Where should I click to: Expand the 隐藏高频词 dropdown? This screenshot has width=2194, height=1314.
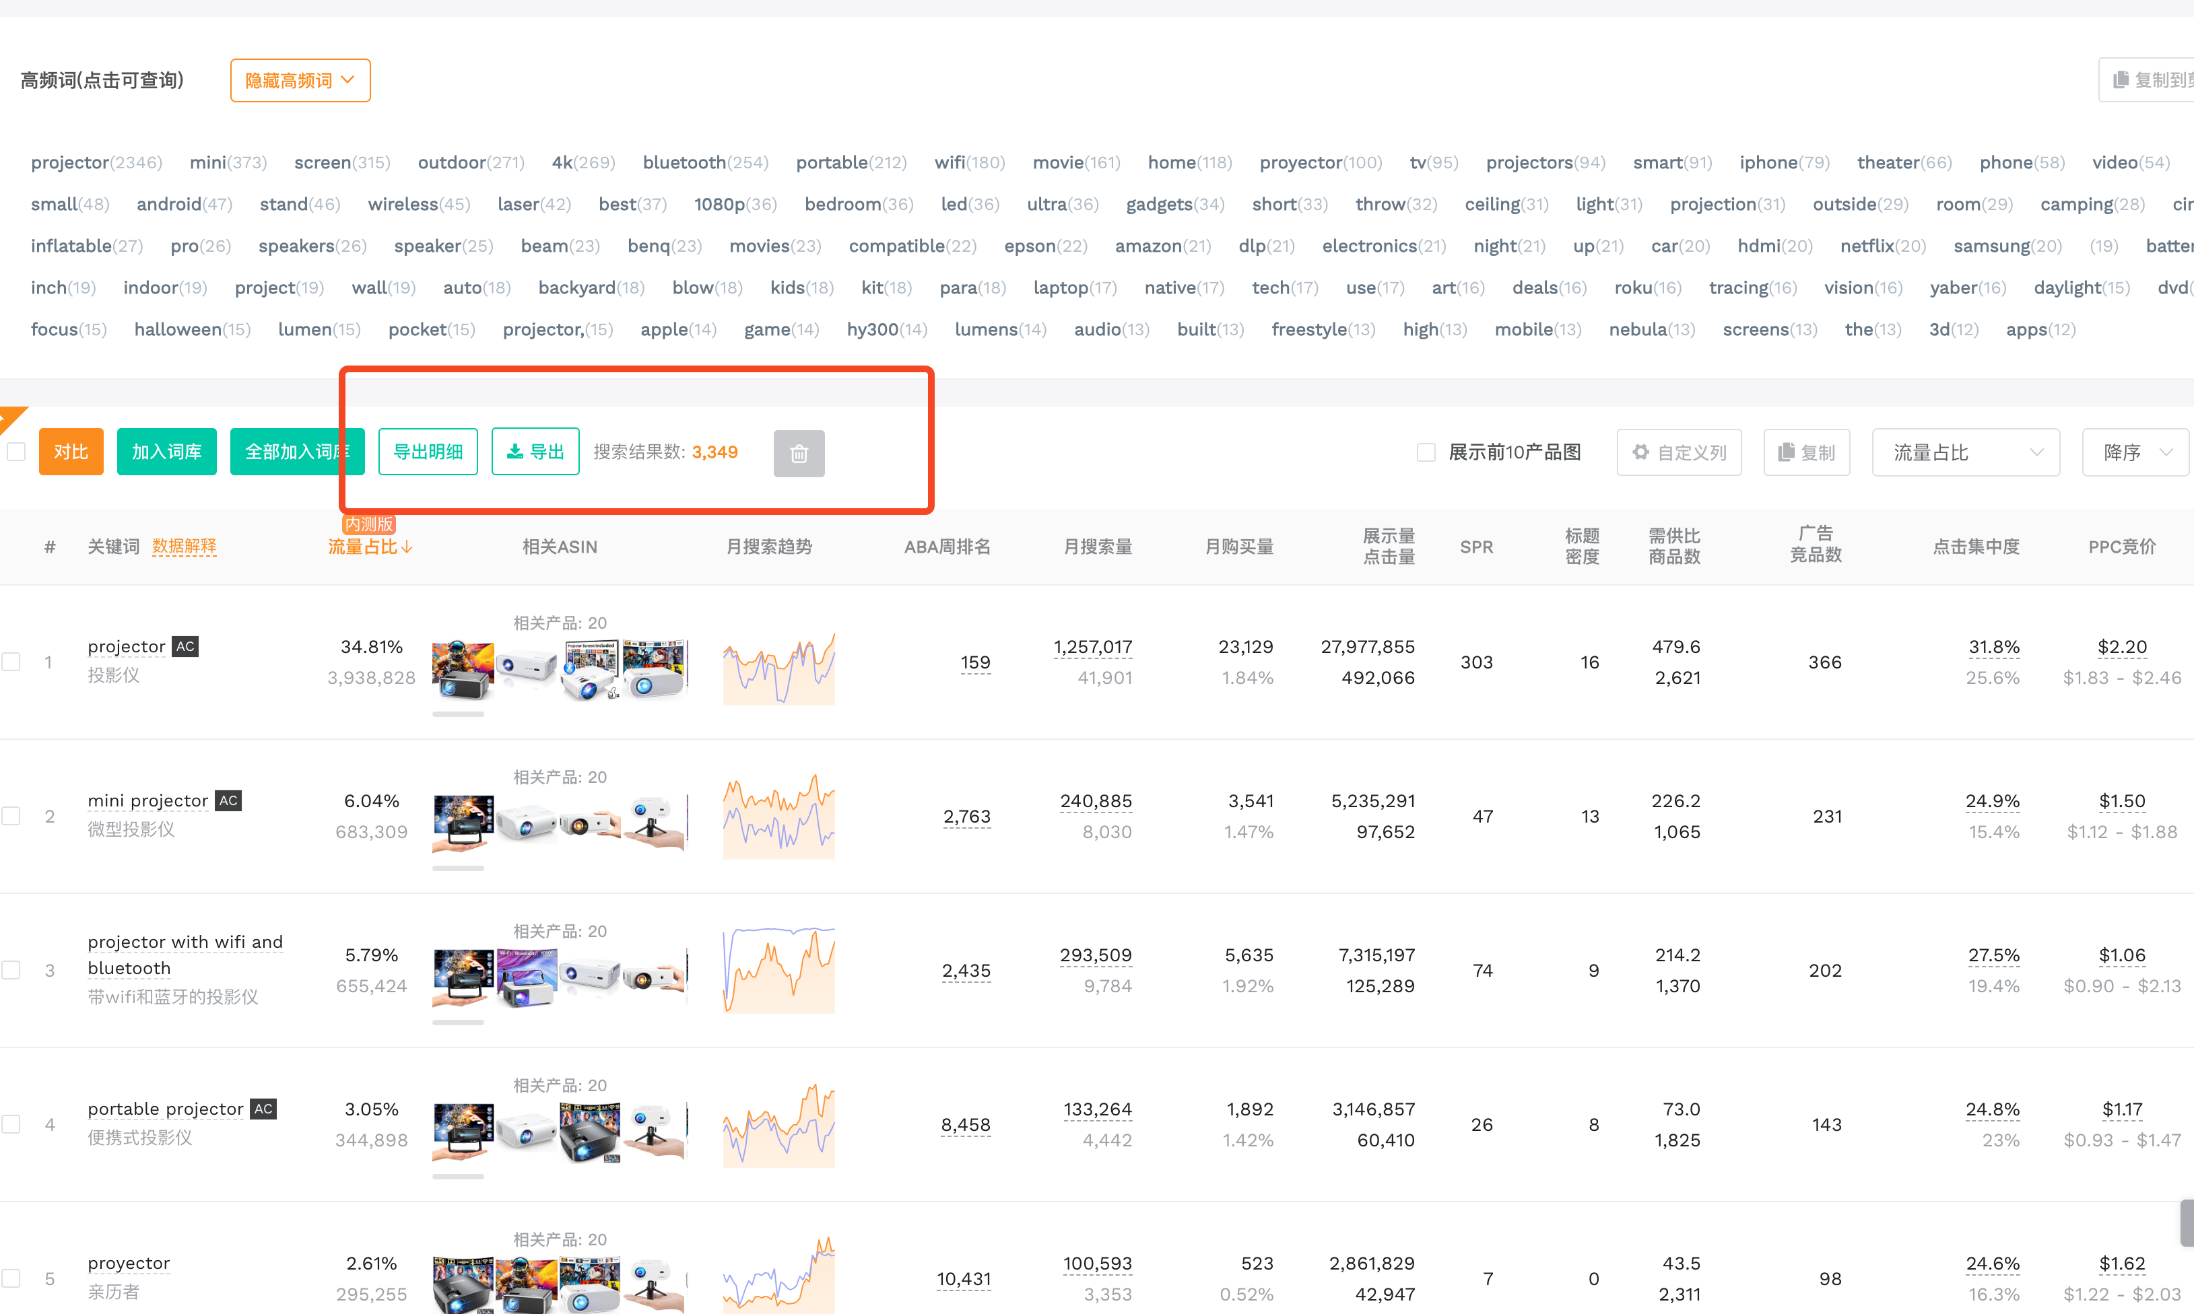point(300,81)
